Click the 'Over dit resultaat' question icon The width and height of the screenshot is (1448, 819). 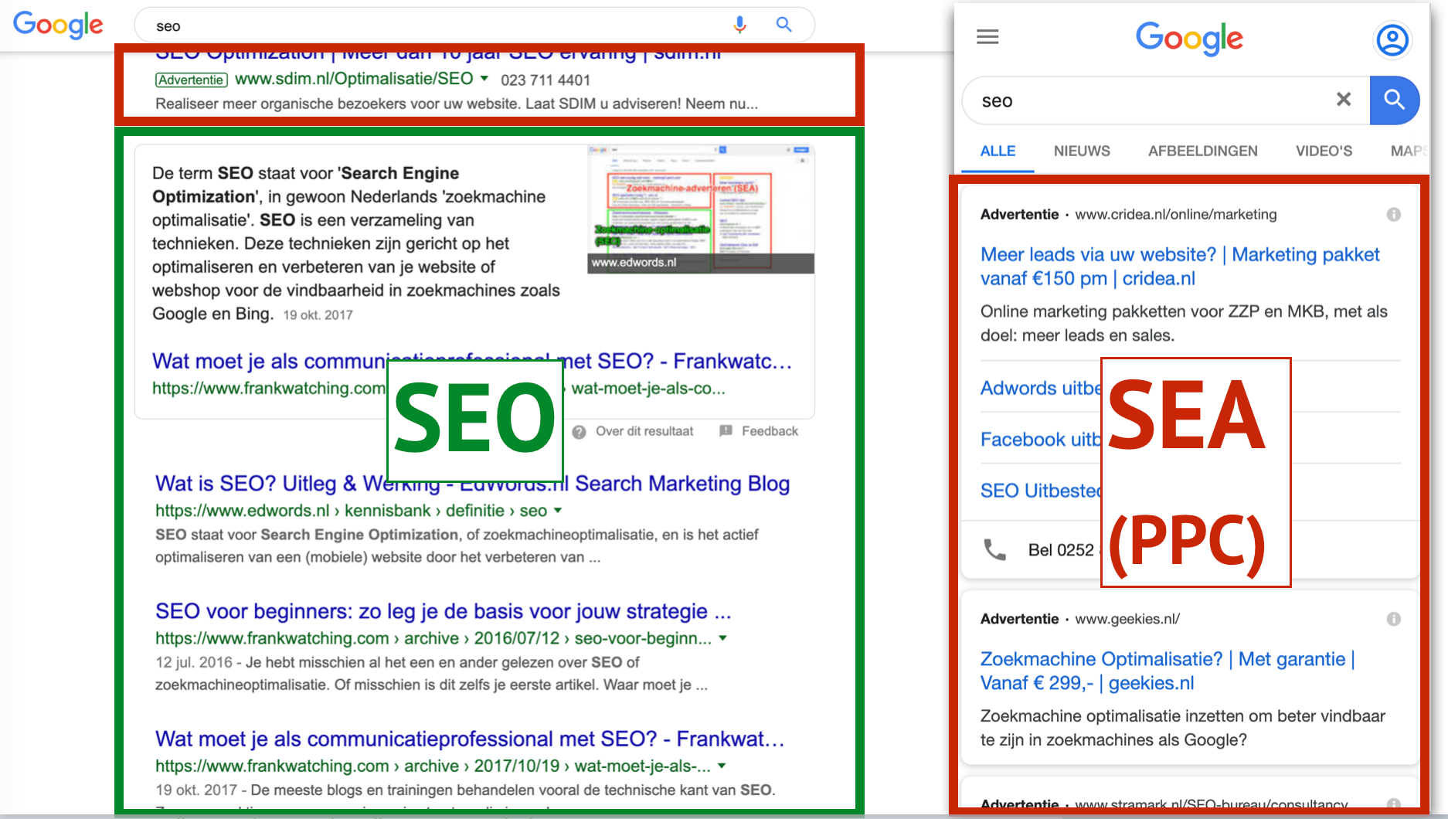(579, 432)
